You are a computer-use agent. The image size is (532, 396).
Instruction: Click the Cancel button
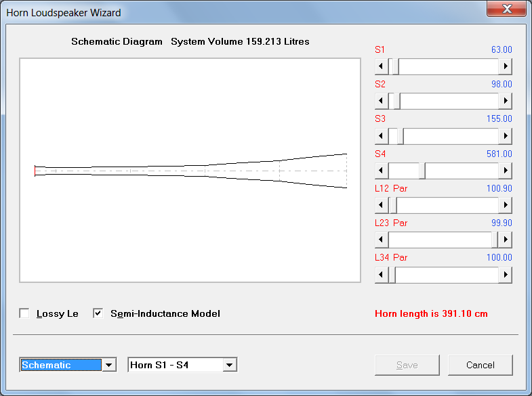[480, 365]
